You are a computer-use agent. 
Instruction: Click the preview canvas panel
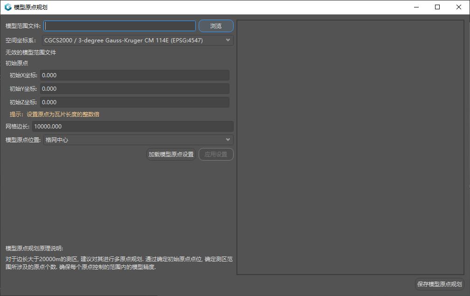point(351,147)
